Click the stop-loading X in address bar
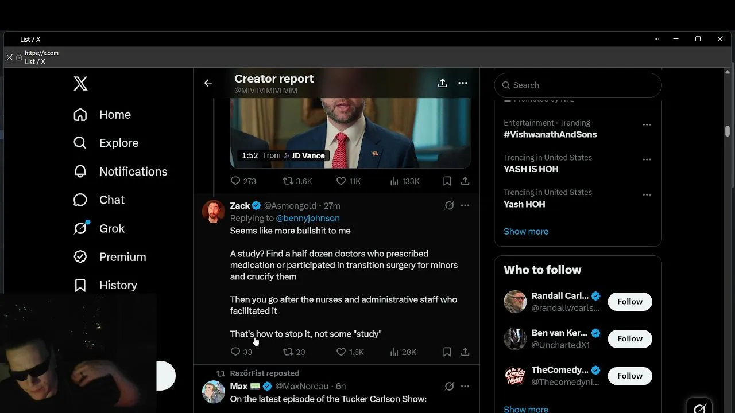735x413 pixels. click(x=10, y=57)
